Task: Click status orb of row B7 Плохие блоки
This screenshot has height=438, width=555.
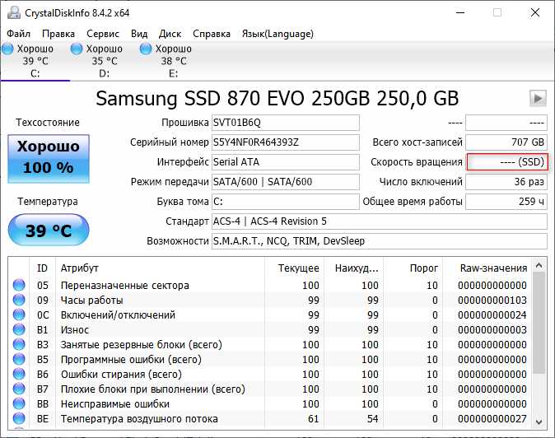Action: tap(19, 389)
